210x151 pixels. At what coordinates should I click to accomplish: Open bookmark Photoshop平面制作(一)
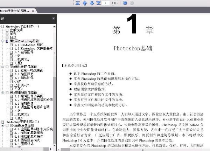coord(22,26)
